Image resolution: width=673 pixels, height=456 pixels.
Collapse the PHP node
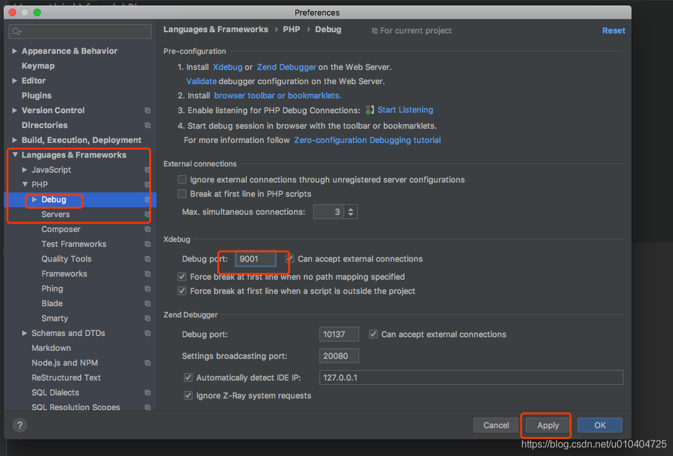coord(25,184)
